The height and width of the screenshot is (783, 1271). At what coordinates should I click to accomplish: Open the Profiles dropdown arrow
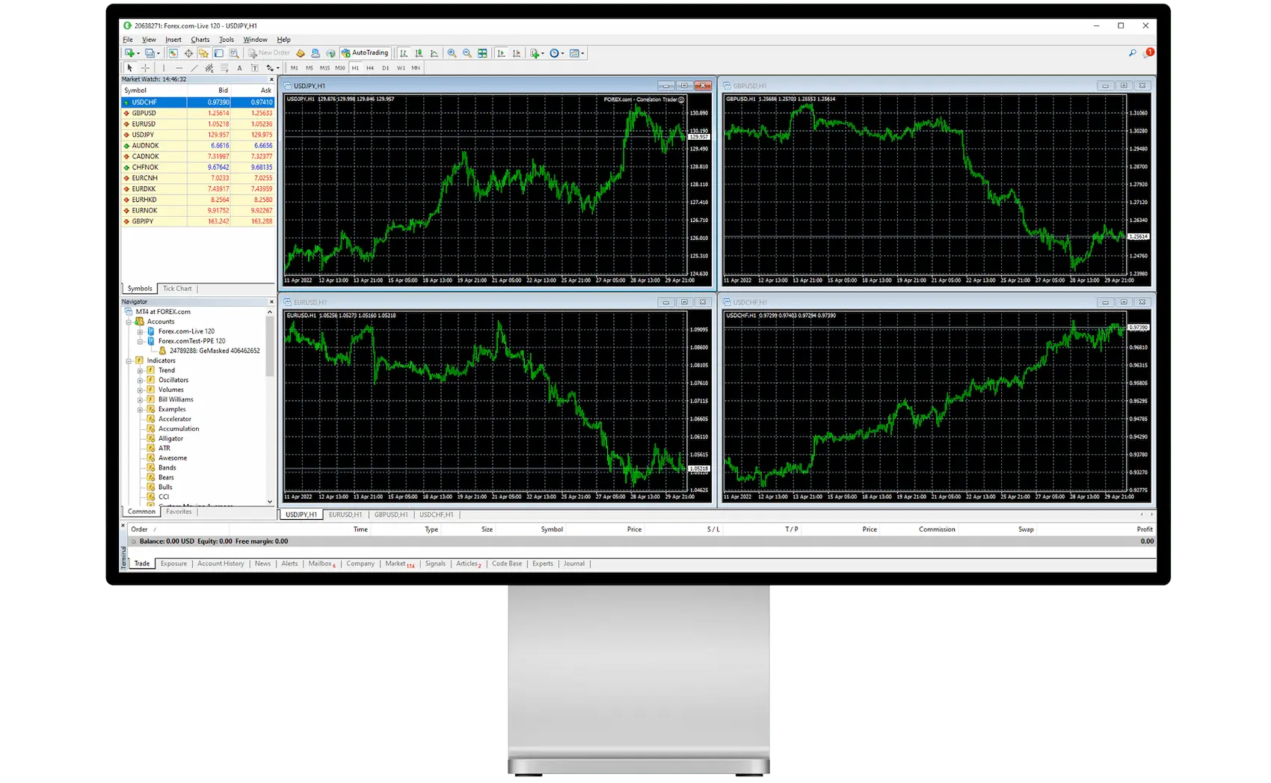tap(159, 53)
